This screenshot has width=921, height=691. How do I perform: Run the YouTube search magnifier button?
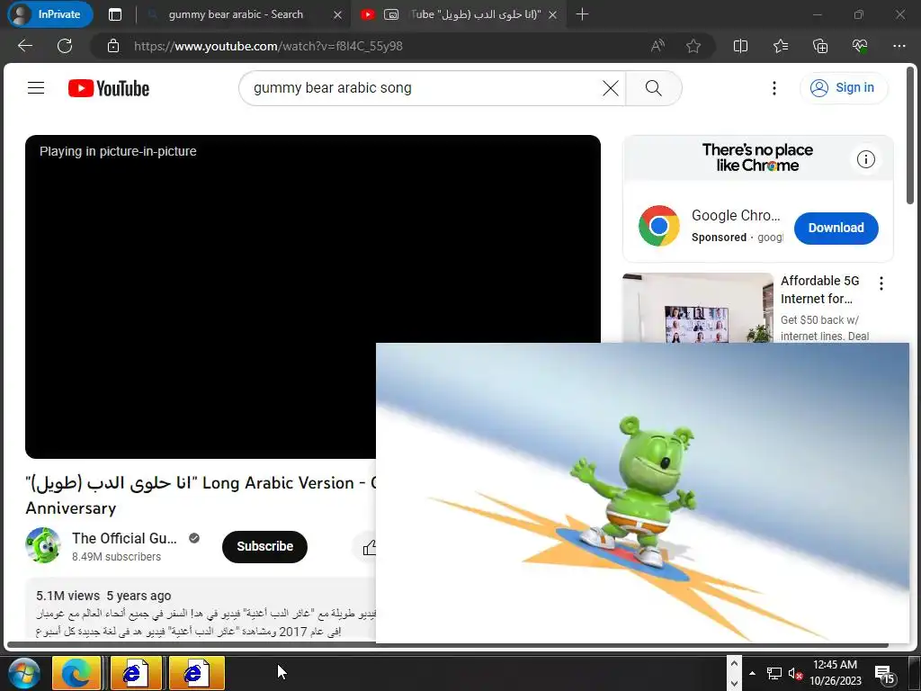654,88
